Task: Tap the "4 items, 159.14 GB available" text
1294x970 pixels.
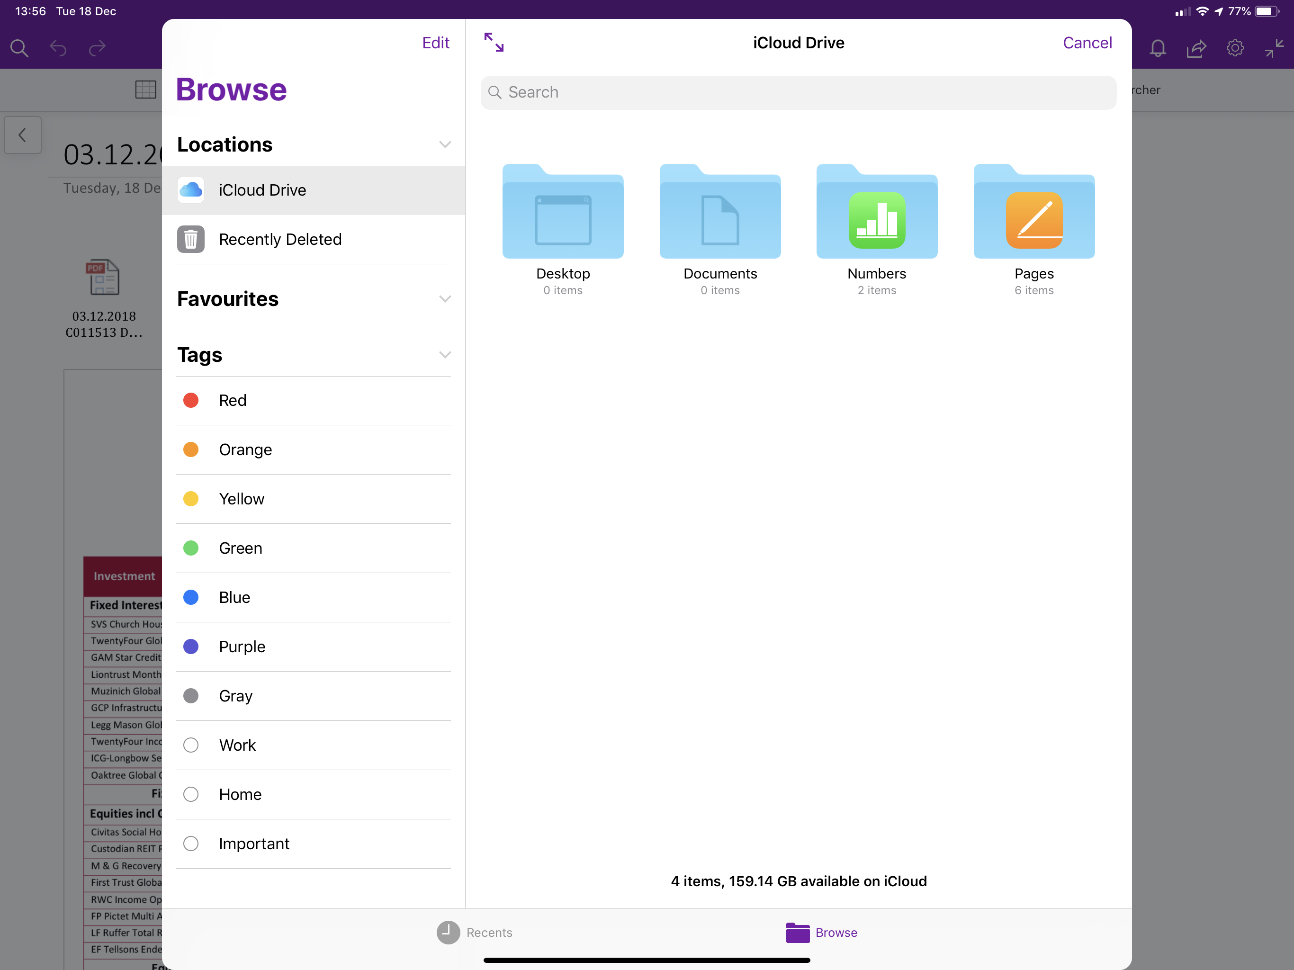Action: point(799,881)
